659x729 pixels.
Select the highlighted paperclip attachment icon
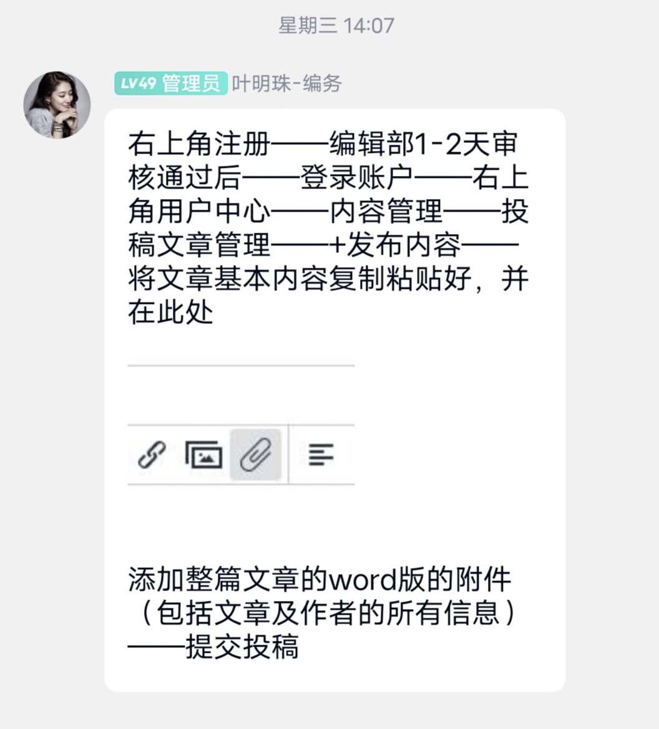coord(256,454)
